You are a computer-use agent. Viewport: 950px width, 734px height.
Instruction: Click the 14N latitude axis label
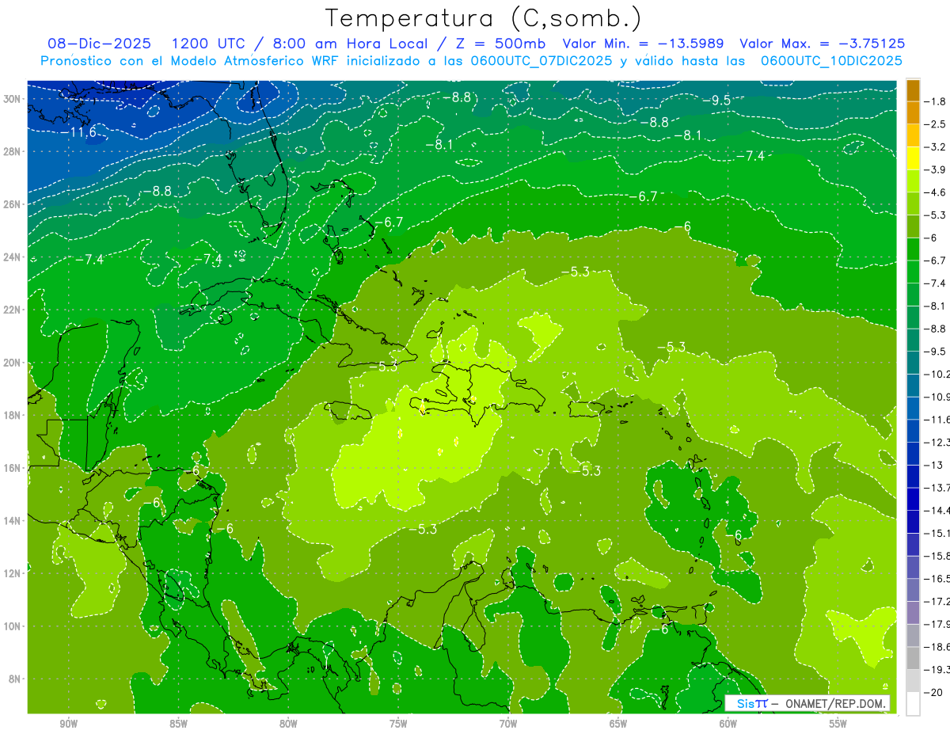[x=13, y=520]
